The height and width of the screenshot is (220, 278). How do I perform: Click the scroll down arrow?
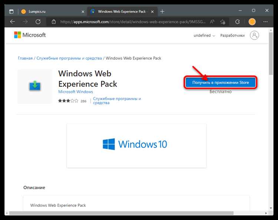(x=271, y=208)
